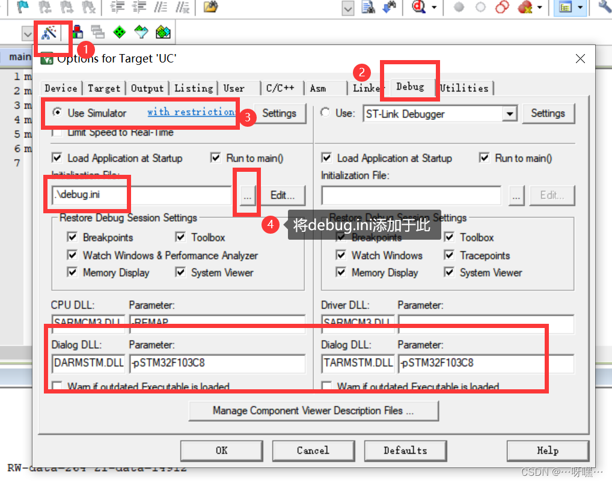Click the indent lines toolbar icon
This screenshot has height=483, width=612.
point(117,7)
